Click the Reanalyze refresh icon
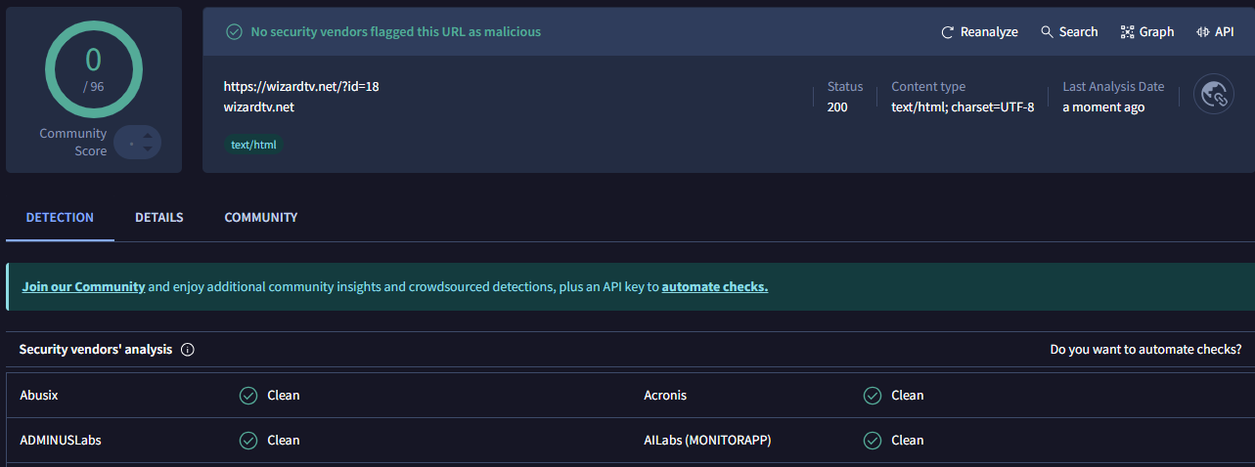Screen dimensions: 1255x467 click(x=947, y=32)
